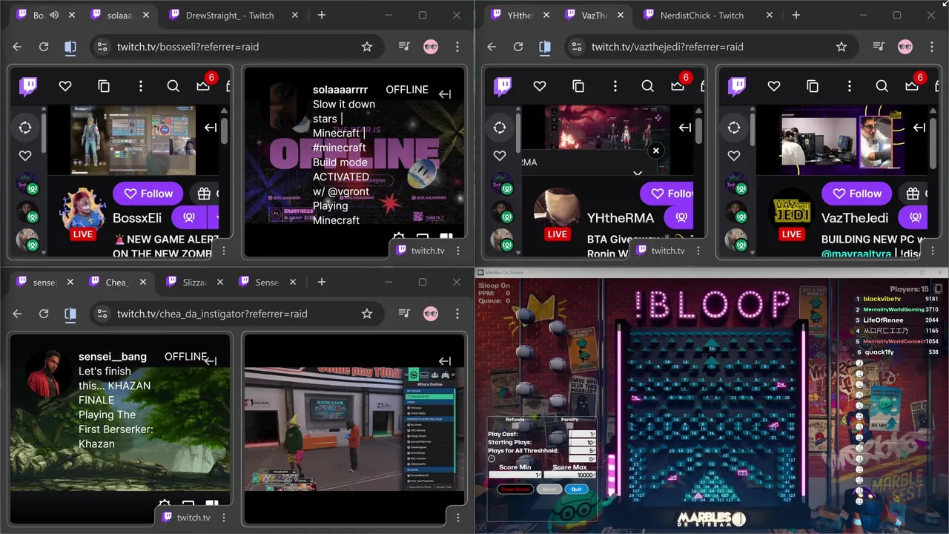Click gift sub icon beside BossxEli Follow
The image size is (949, 534).
pyautogui.click(x=205, y=194)
